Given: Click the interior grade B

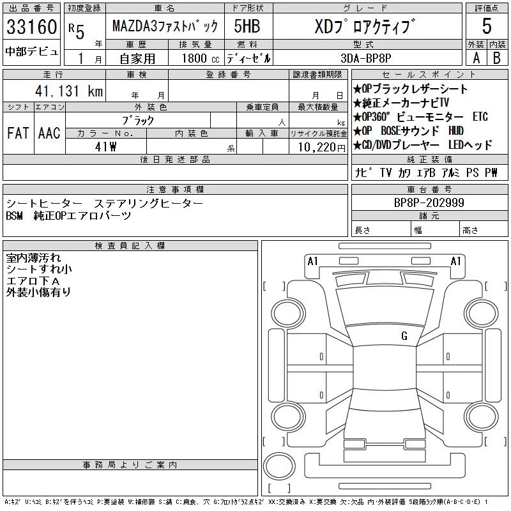Looking at the screenshot, I should pos(497,58).
